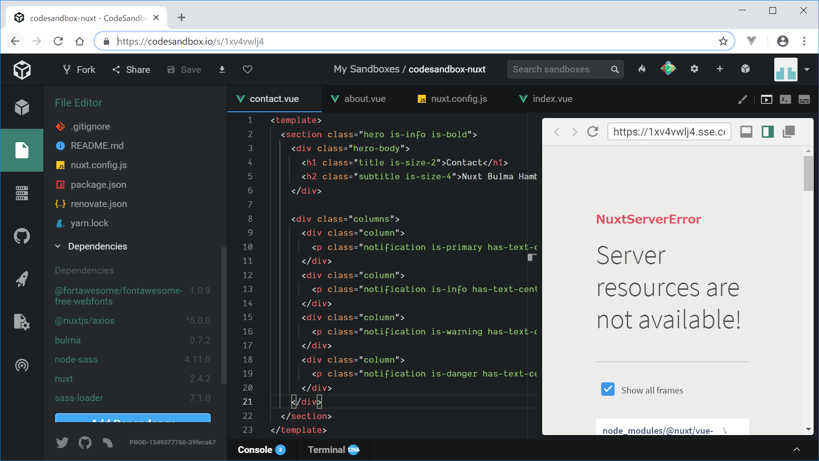Open Configuration Files sidebar panel
Viewport: 819px width, 461px height.
tap(21, 321)
